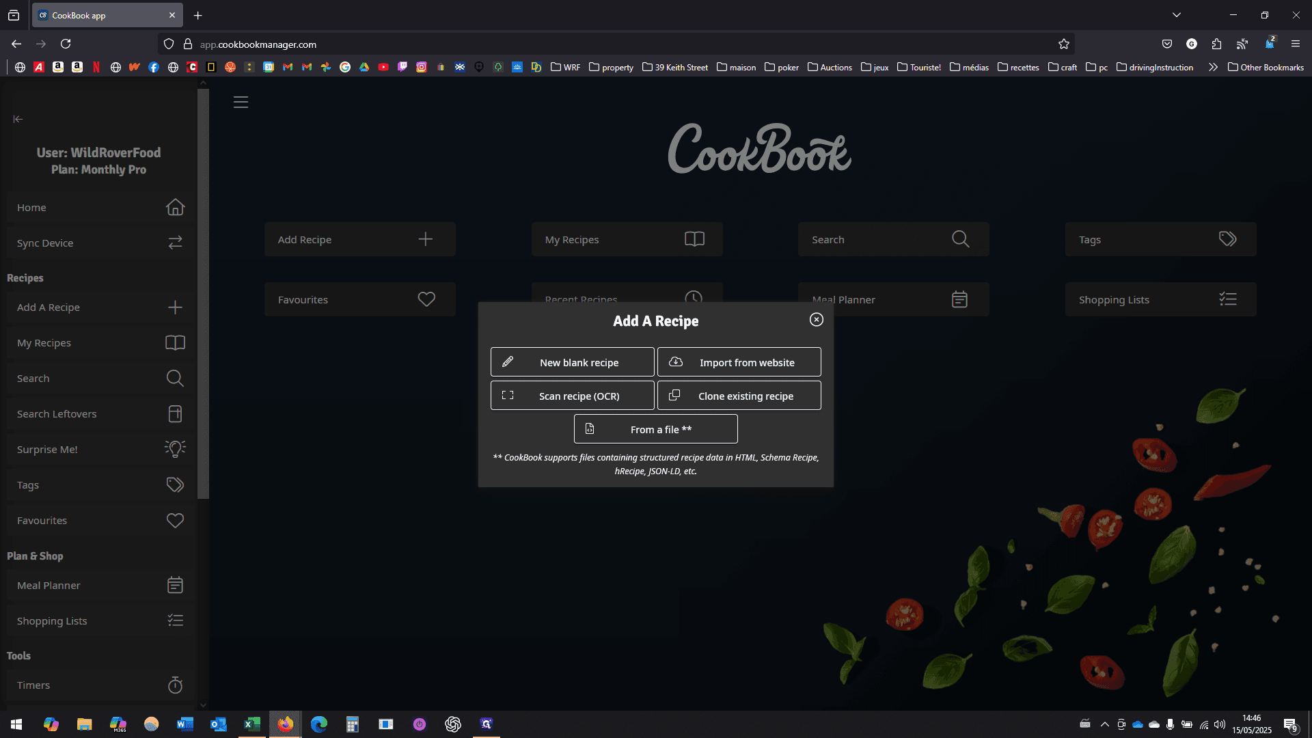Choose From a file option
The image size is (1312, 738).
[x=656, y=429]
